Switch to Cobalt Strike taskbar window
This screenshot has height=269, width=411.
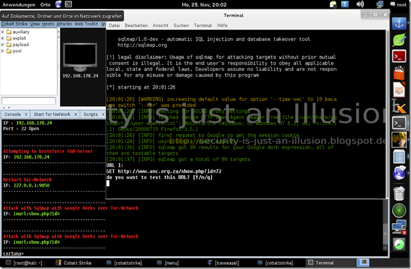click(73, 263)
